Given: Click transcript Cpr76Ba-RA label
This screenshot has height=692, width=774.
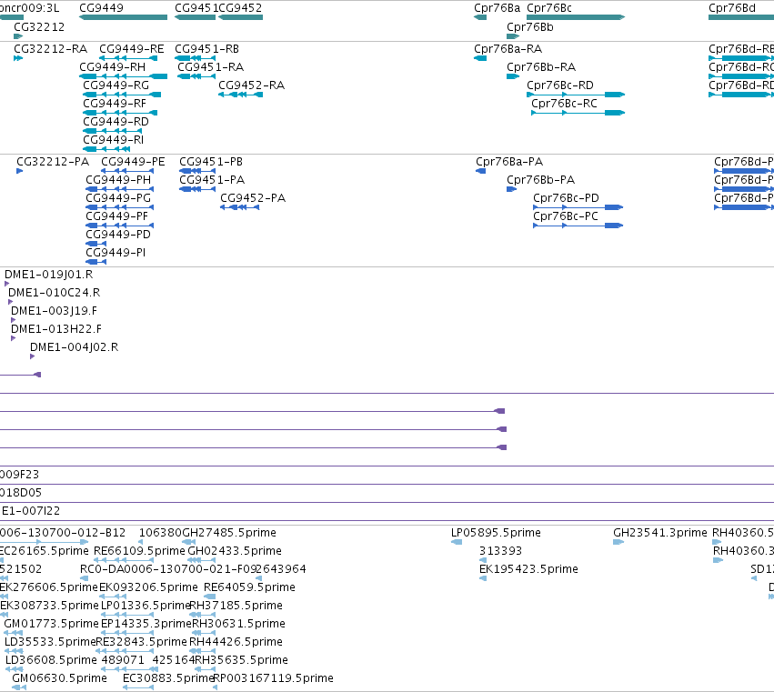Looking at the screenshot, I should [508, 49].
